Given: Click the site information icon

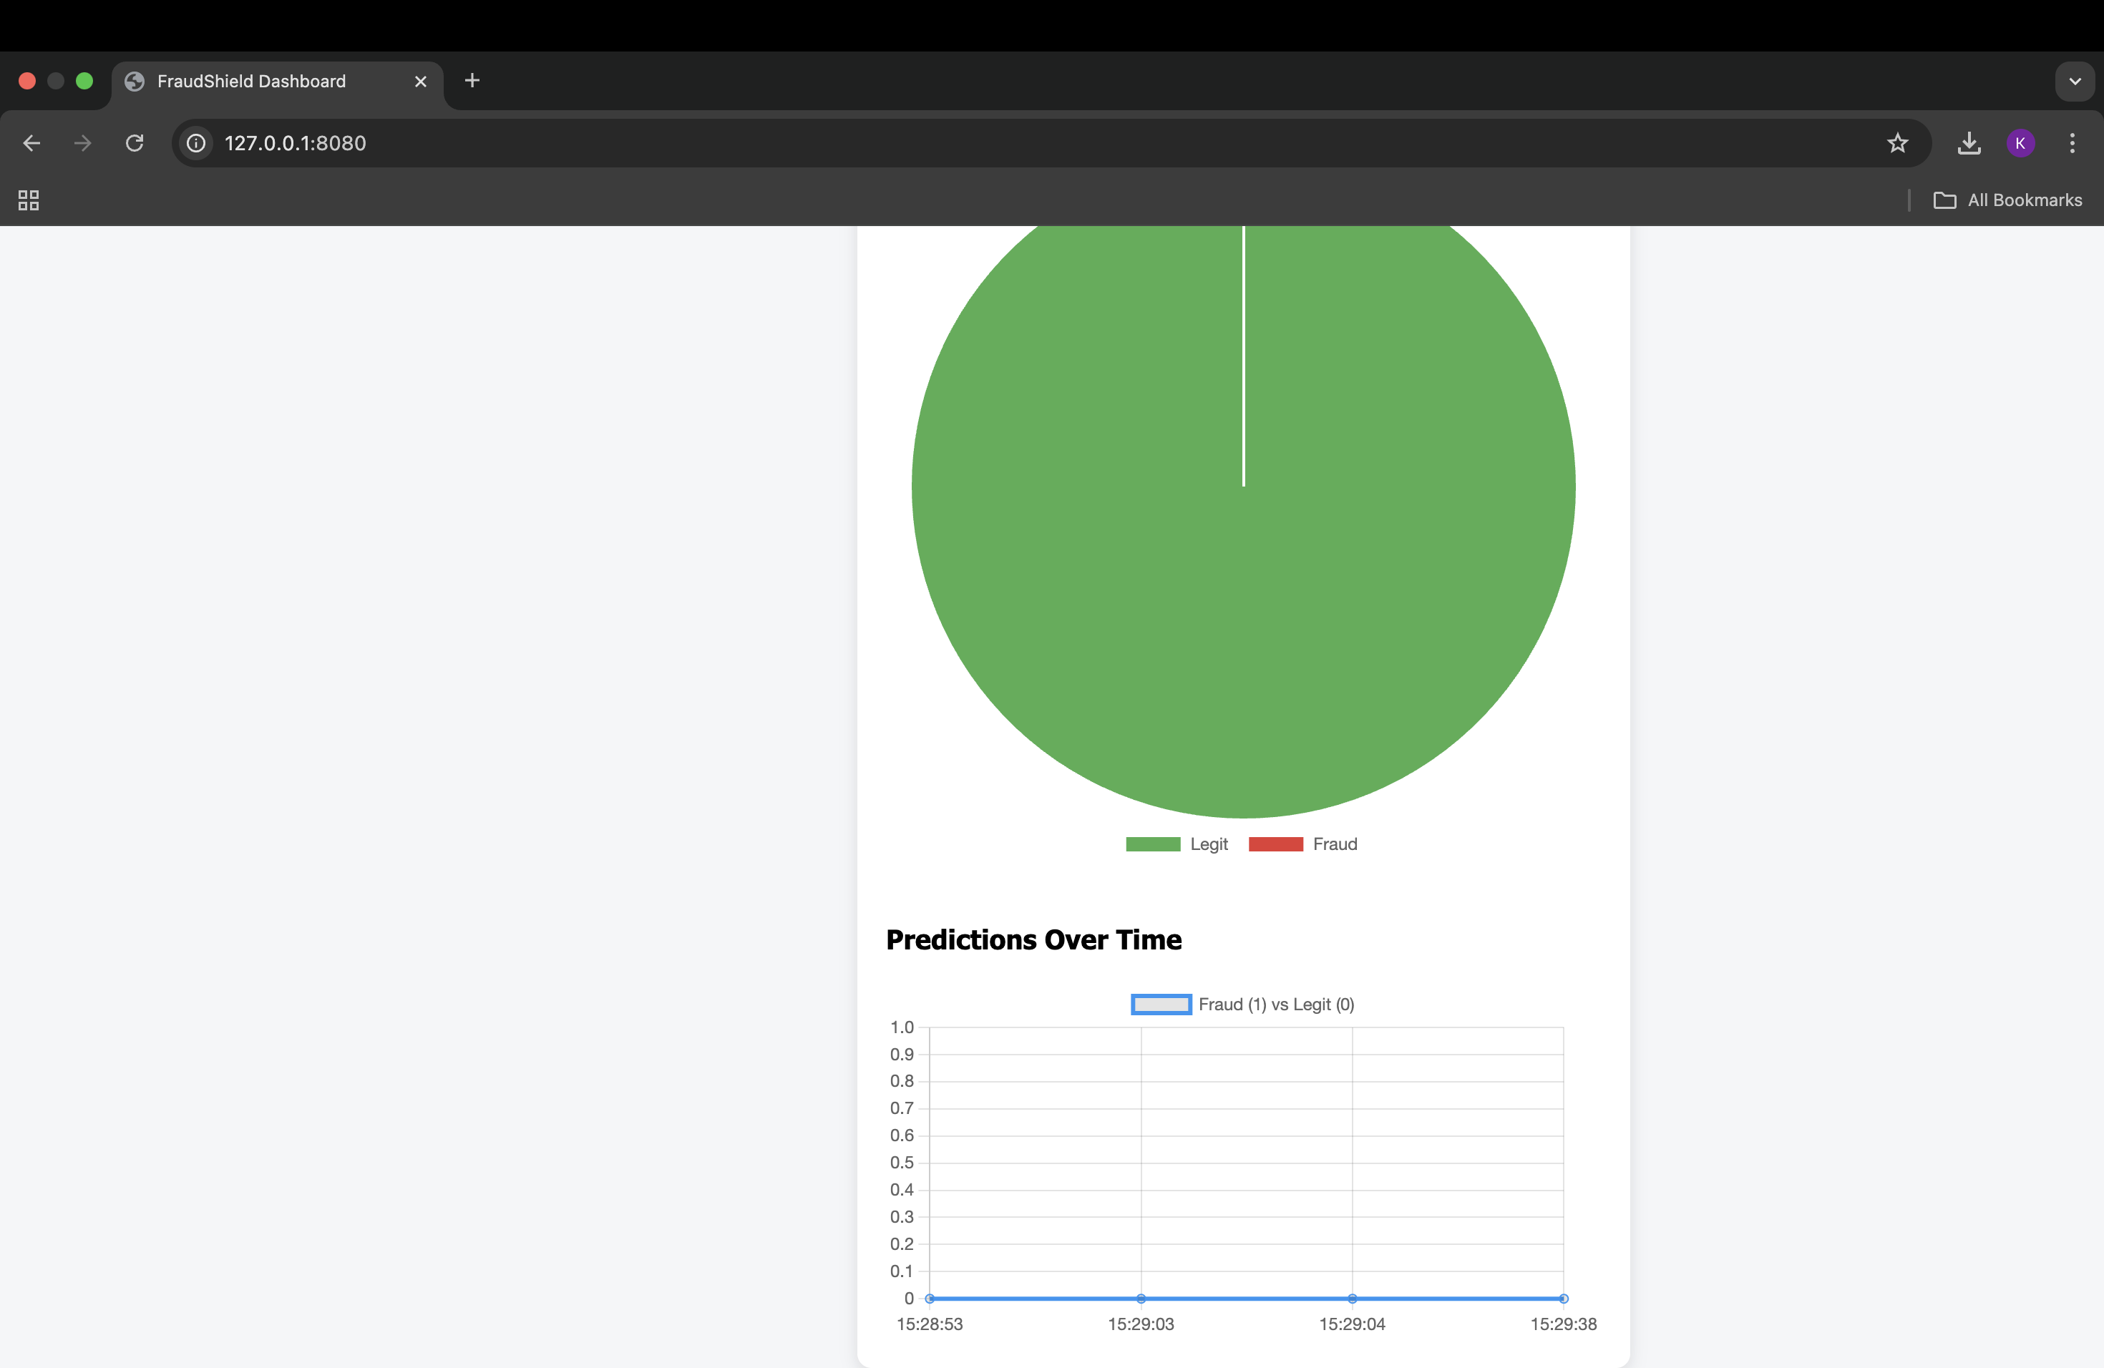Looking at the screenshot, I should 196,143.
